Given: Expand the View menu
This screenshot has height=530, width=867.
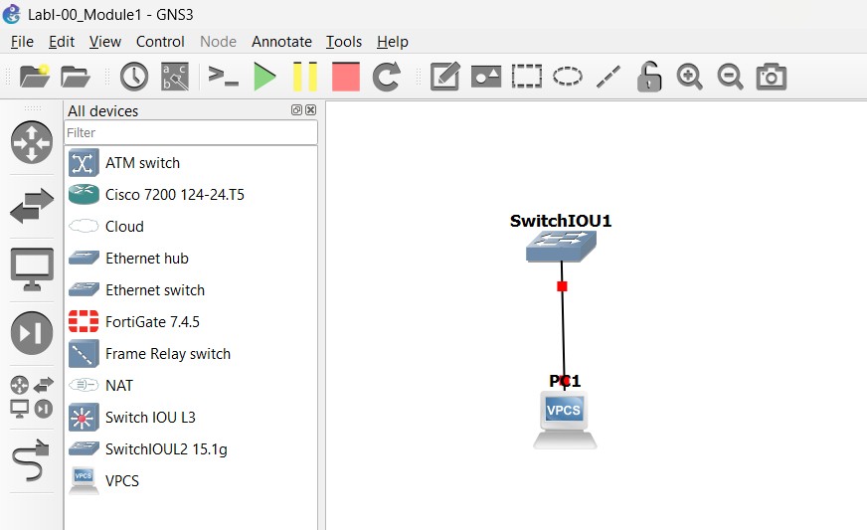Looking at the screenshot, I should pos(104,42).
